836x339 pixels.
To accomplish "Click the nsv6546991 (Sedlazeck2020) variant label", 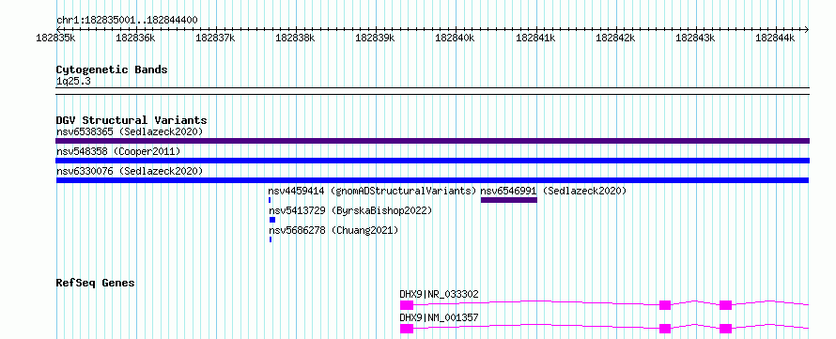I will [553, 191].
